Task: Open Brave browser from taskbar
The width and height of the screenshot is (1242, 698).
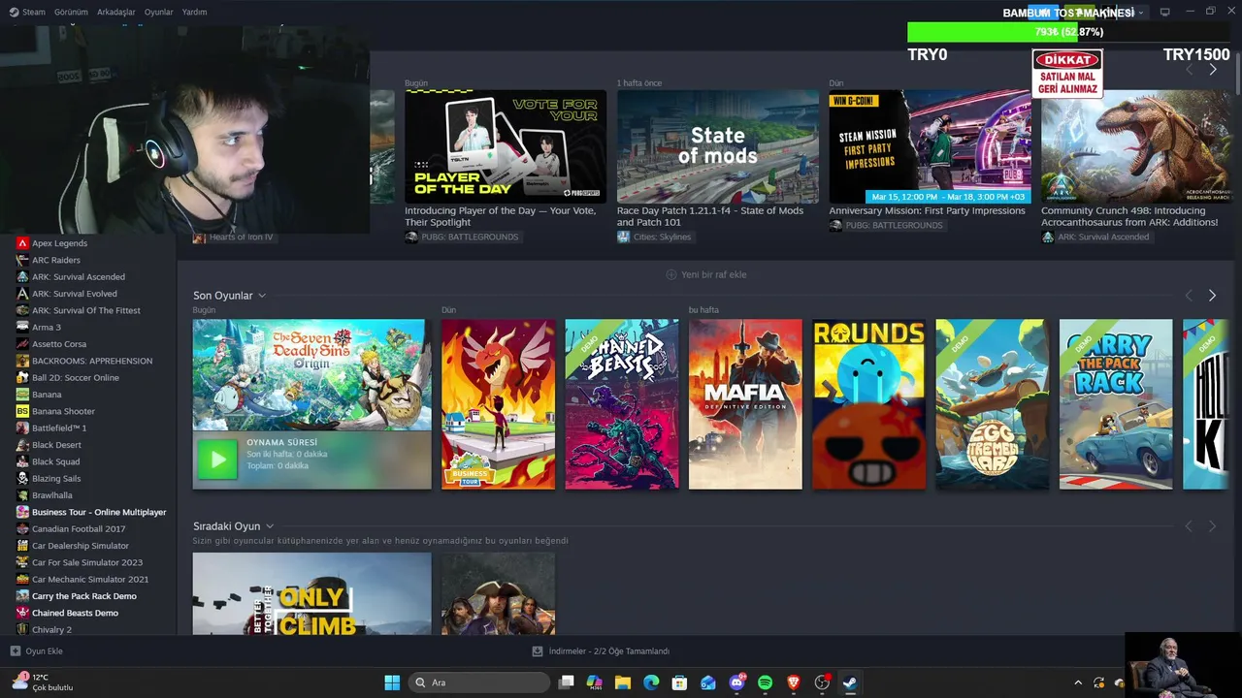Action: click(794, 682)
